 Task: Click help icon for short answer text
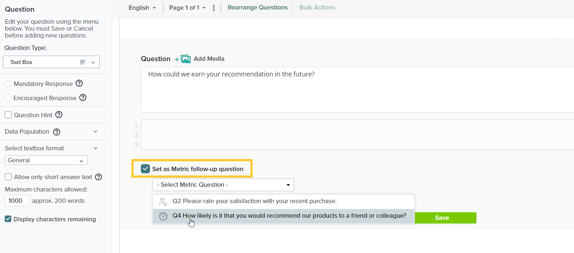[x=99, y=177]
